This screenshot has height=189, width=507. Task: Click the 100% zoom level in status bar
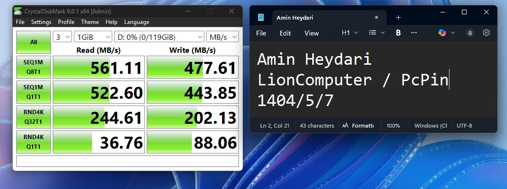(x=393, y=126)
